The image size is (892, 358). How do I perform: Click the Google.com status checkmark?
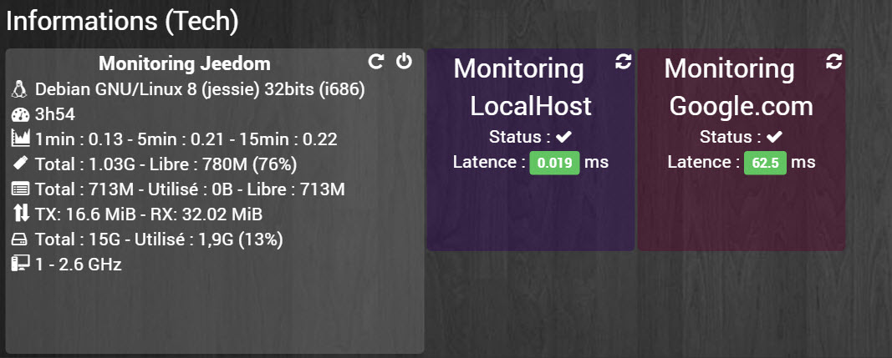[x=774, y=137]
